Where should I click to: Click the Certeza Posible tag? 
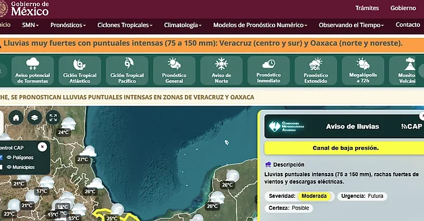pos(289,208)
